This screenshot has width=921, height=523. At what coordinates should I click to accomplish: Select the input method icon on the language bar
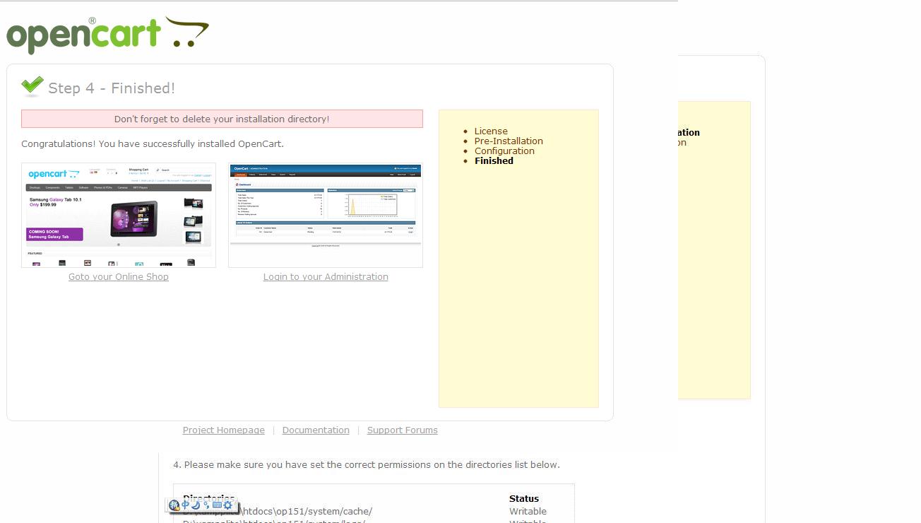point(174,505)
